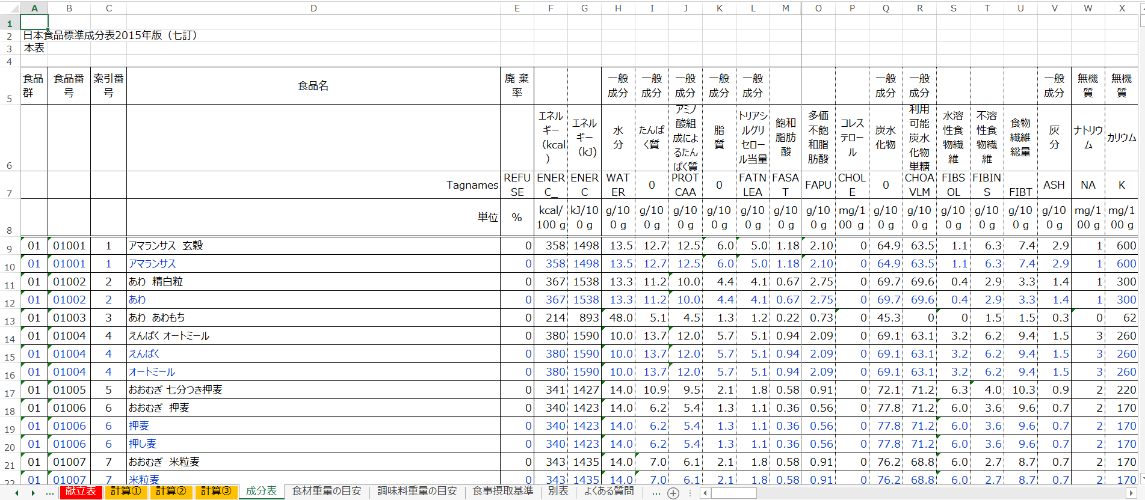Click the ナトリウム header cell
The width and height of the screenshot is (1145, 500).
[1088, 138]
